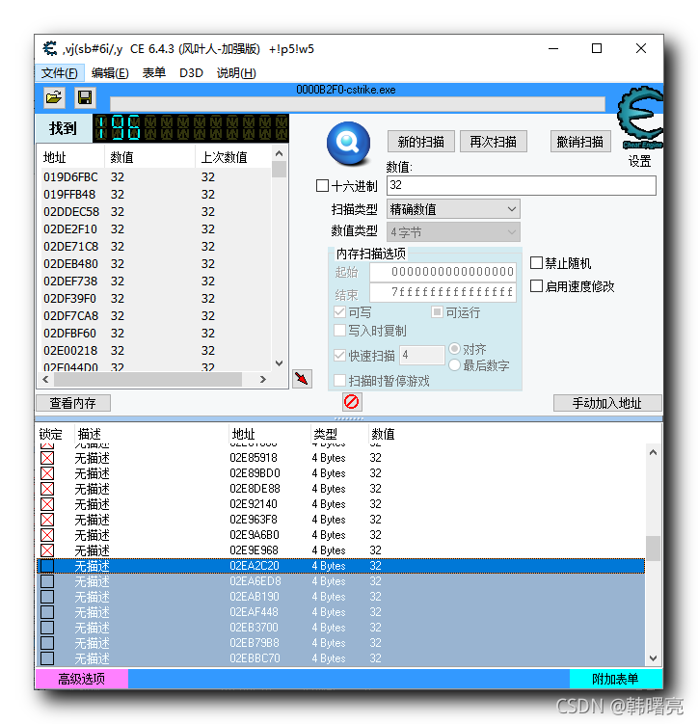
Task: Click the 再次扫描 button
Action: pyautogui.click(x=493, y=142)
